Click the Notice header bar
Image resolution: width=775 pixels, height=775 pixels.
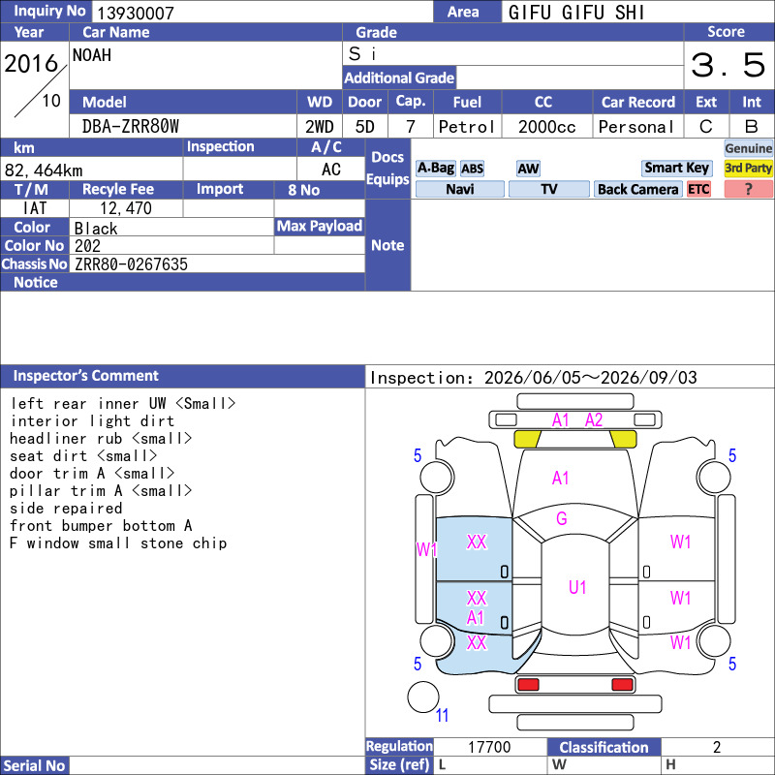pos(182,282)
